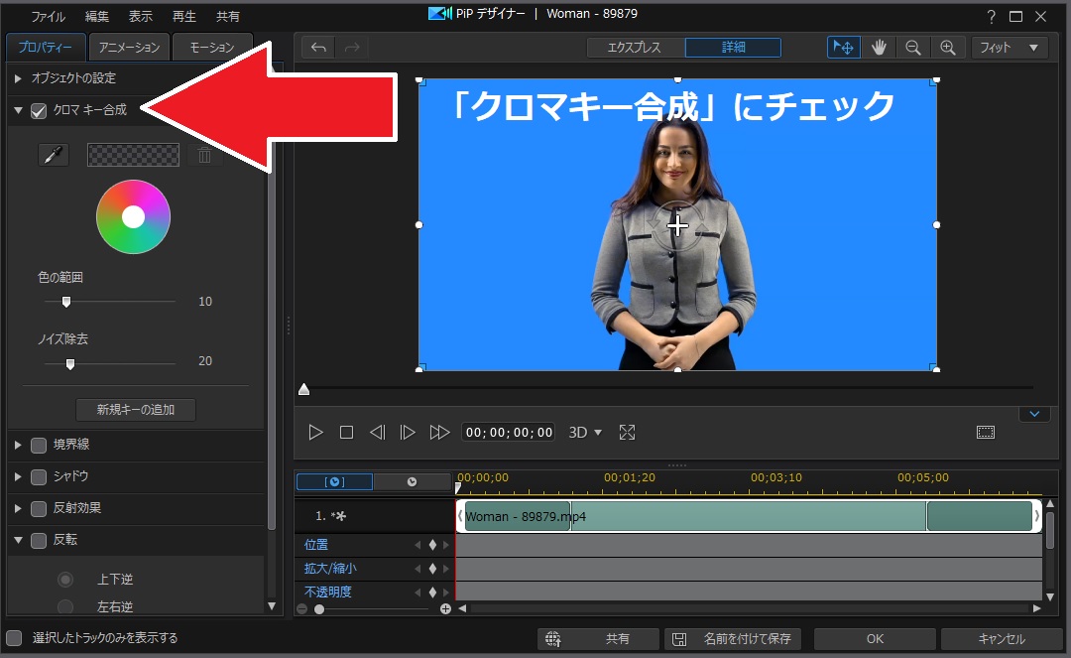Switch the preview to full screen
Screen dimensions: 1071x658
627,432
